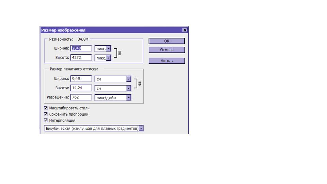Image resolution: width=327 pixels, height=184 pixels.
Task: Disable the Интерполяция checkbox
Action: [46, 120]
